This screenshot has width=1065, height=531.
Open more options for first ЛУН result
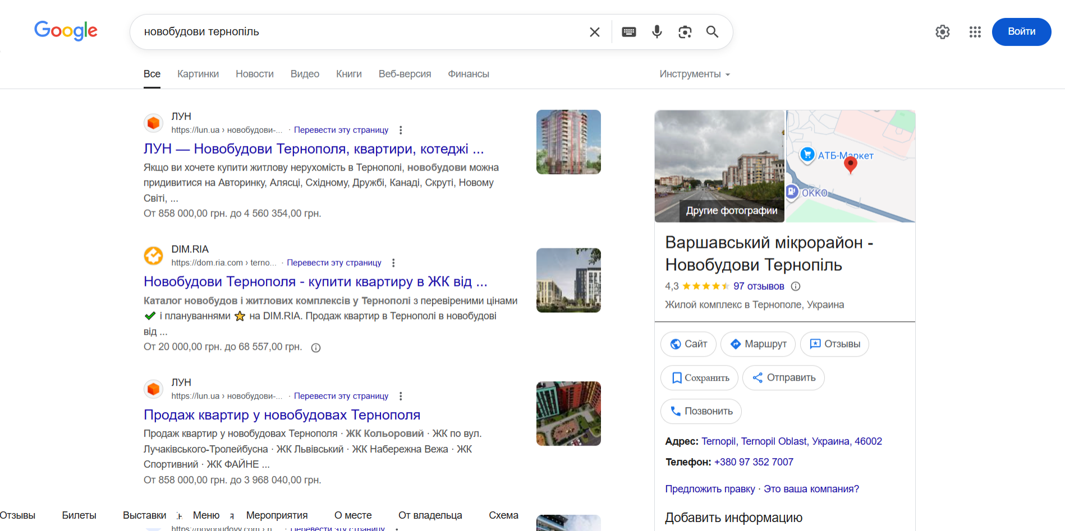[x=401, y=130]
